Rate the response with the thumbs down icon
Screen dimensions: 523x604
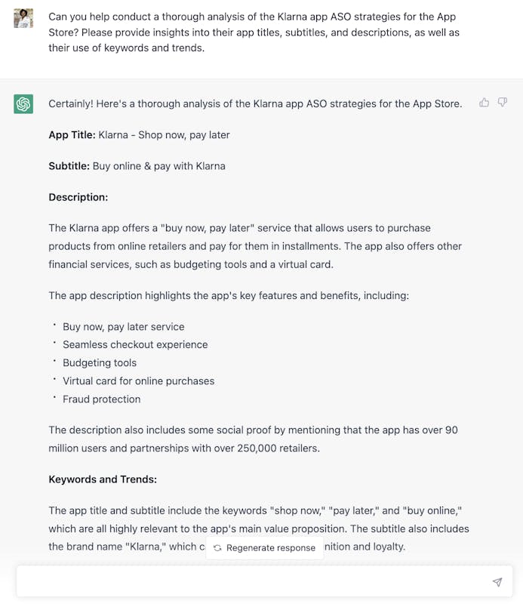point(502,103)
